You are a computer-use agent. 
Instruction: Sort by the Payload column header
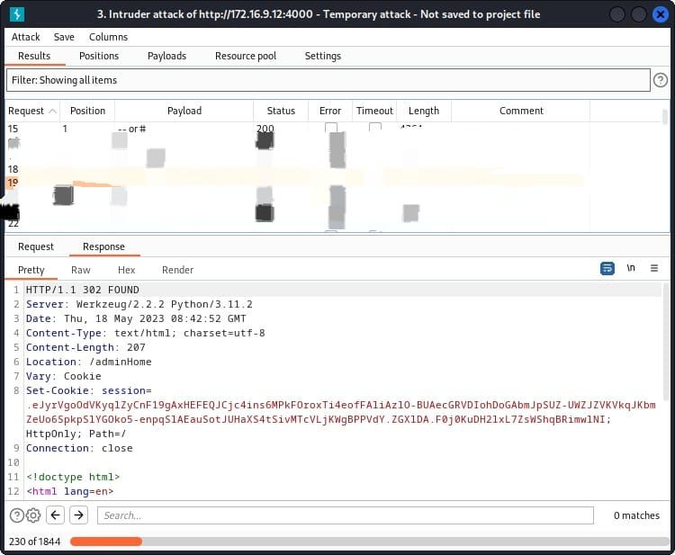pos(184,111)
